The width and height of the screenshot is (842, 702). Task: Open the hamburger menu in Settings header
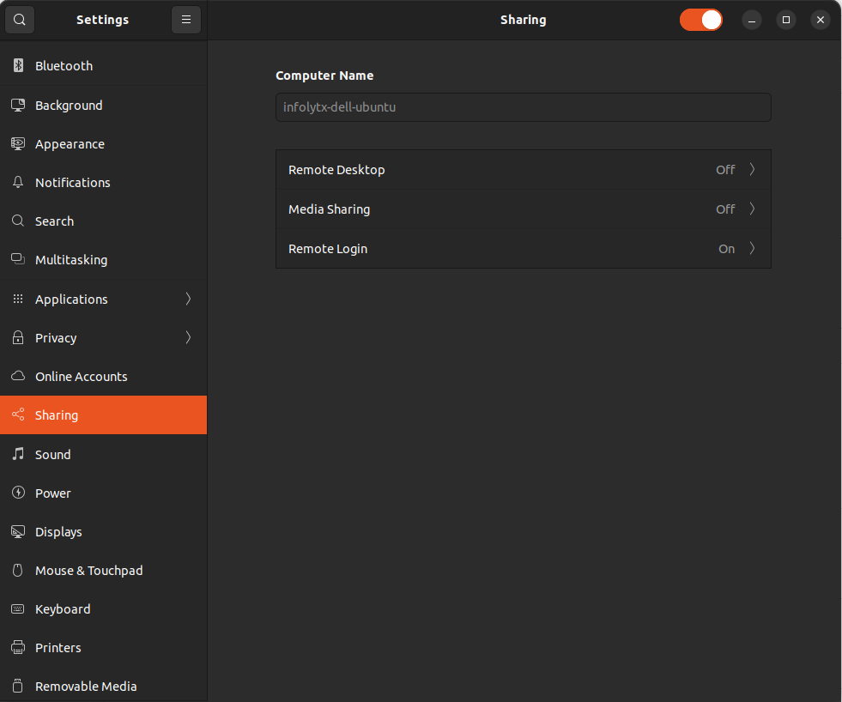[x=185, y=20]
